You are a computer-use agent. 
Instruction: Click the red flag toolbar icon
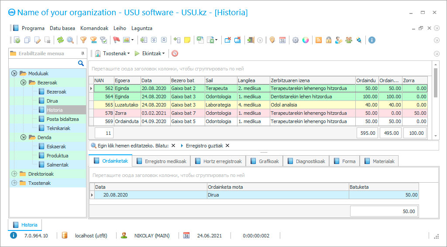pos(116,40)
